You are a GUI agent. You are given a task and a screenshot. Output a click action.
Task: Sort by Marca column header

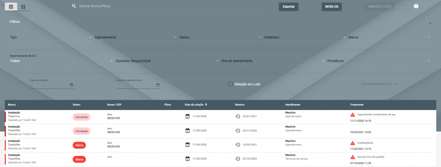(12, 104)
